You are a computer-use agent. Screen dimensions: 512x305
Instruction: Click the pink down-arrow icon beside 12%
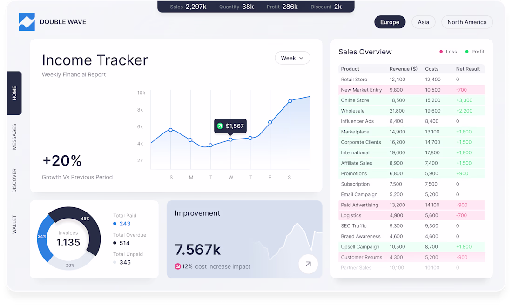(x=178, y=266)
